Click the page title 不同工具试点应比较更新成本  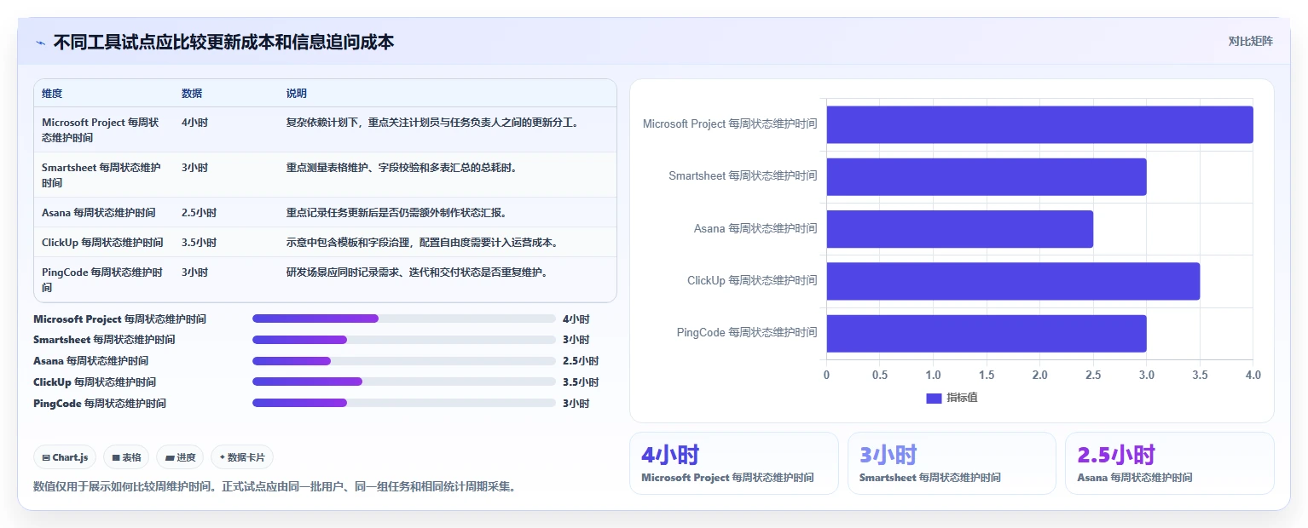223,43
